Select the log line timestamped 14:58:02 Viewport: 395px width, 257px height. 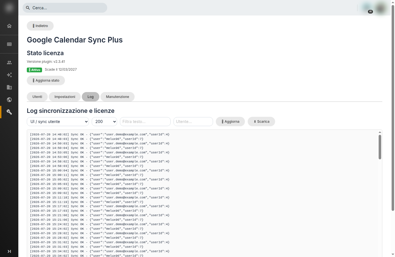coord(100,162)
